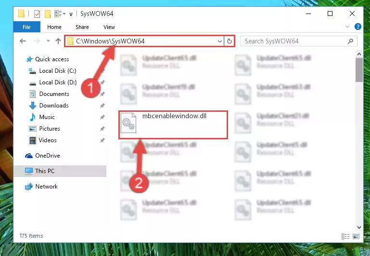Open Pictures in the navigation pane
Image resolution: width=370 pixels, height=256 pixels.
50,129
